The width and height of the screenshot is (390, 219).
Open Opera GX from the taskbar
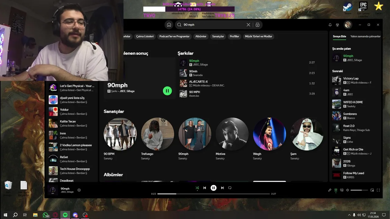[x=55, y=215]
